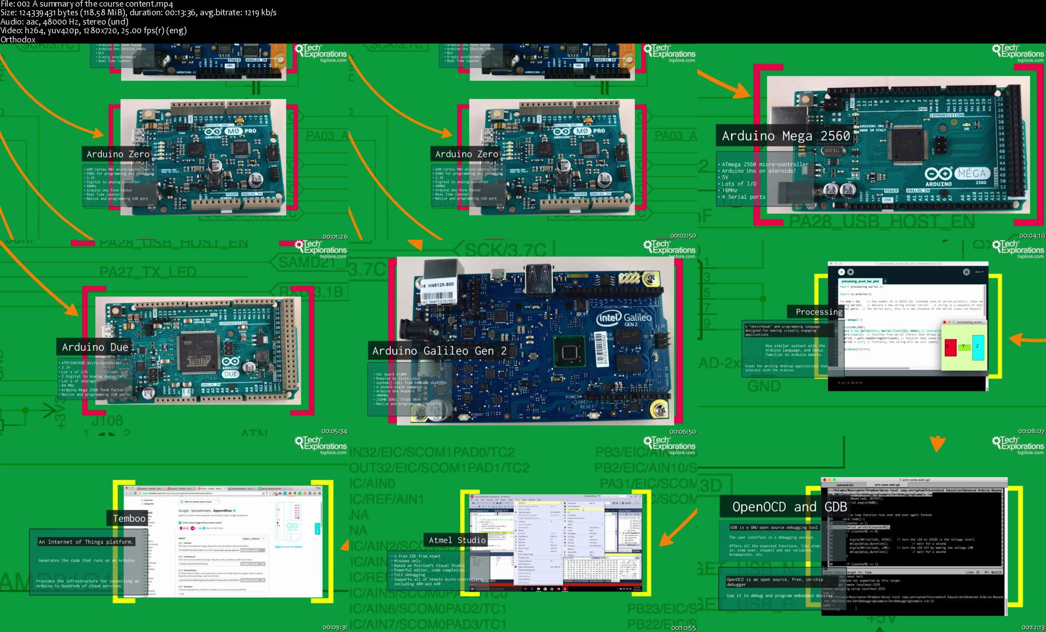The image size is (1046, 632).
Task: Select the 00:01:26 timestamp
Action: (x=335, y=236)
